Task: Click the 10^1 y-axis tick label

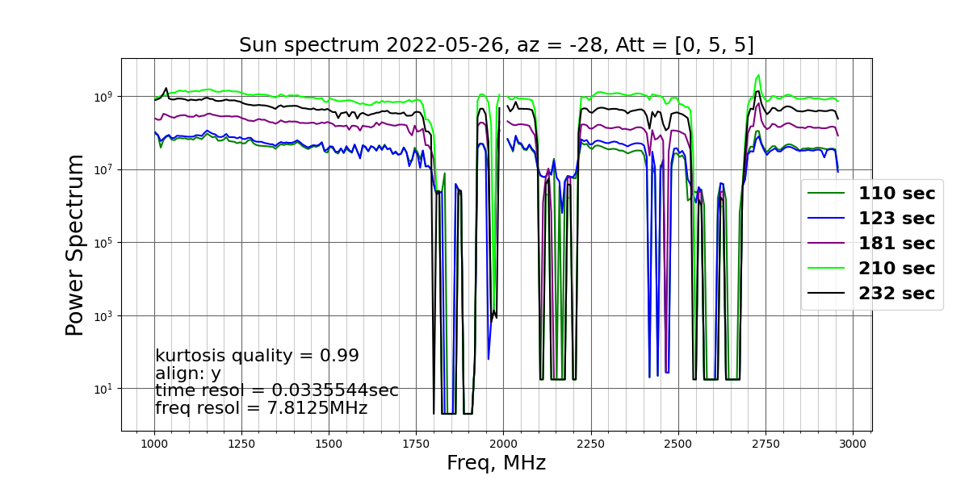Action: pos(105,389)
